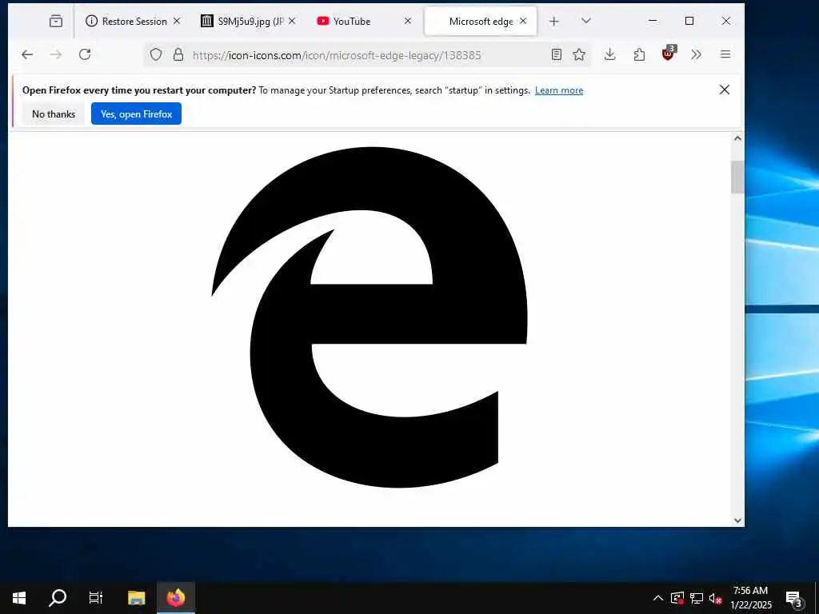Close the Microsoft edge tab

coord(523,21)
